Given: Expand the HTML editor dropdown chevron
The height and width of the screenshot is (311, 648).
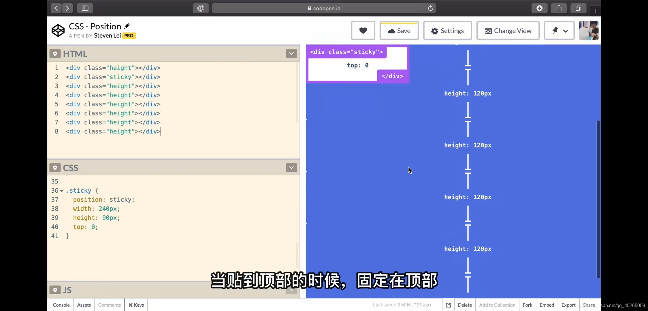Looking at the screenshot, I should tap(291, 54).
